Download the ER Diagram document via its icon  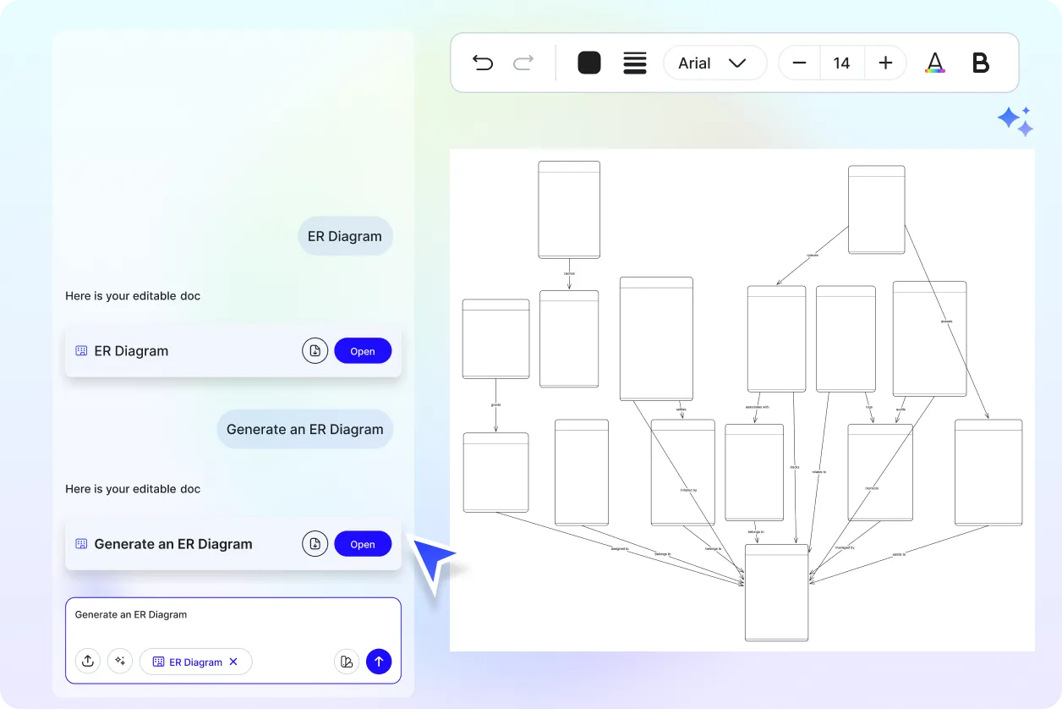point(315,350)
